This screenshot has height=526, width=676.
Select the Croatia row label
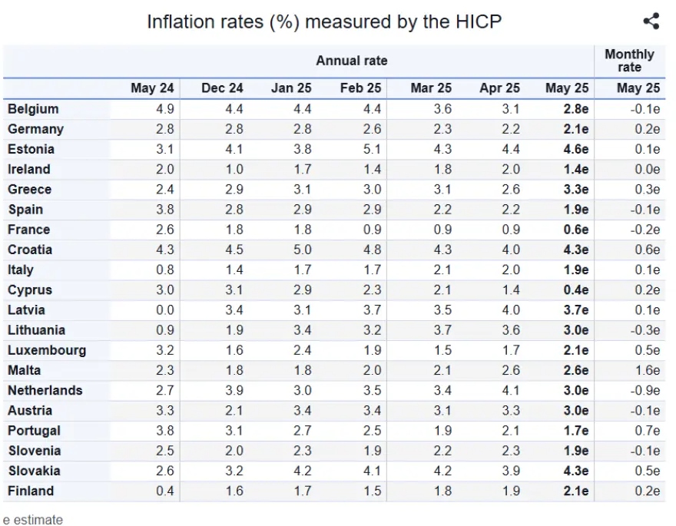[30, 250]
